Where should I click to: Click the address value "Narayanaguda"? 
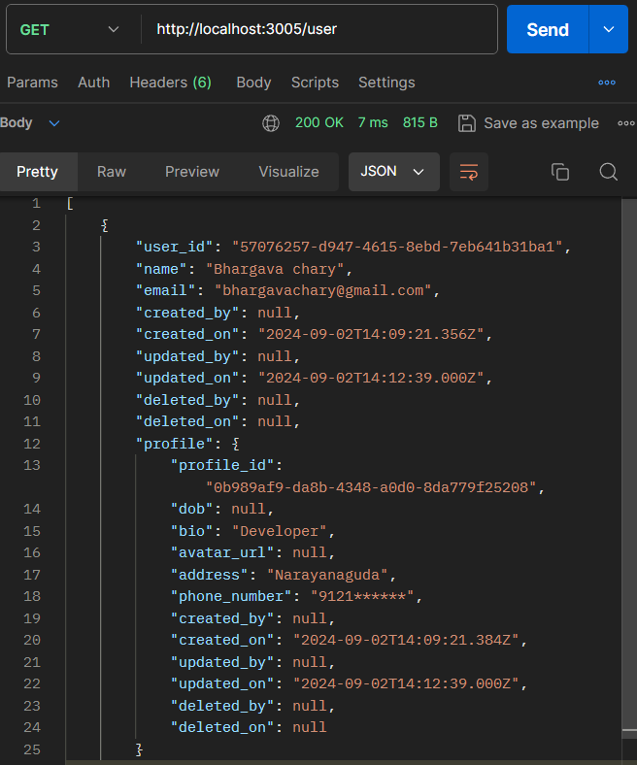point(327,575)
